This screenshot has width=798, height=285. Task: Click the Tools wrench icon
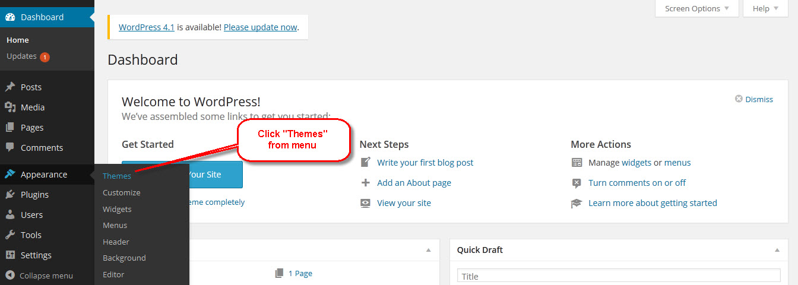click(10, 235)
